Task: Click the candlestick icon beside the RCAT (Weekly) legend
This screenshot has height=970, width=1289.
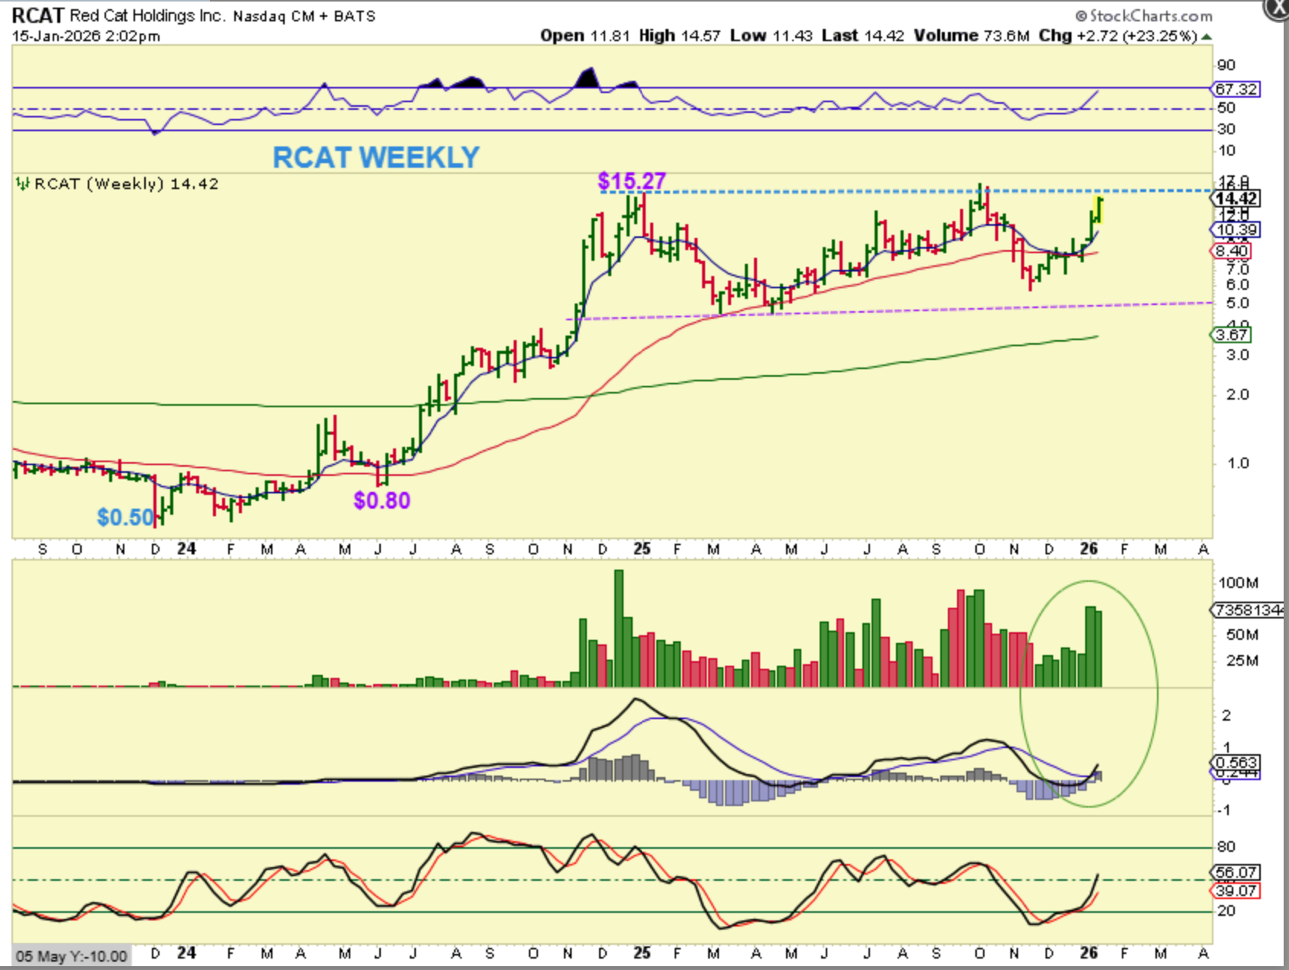Action: click(x=23, y=184)
